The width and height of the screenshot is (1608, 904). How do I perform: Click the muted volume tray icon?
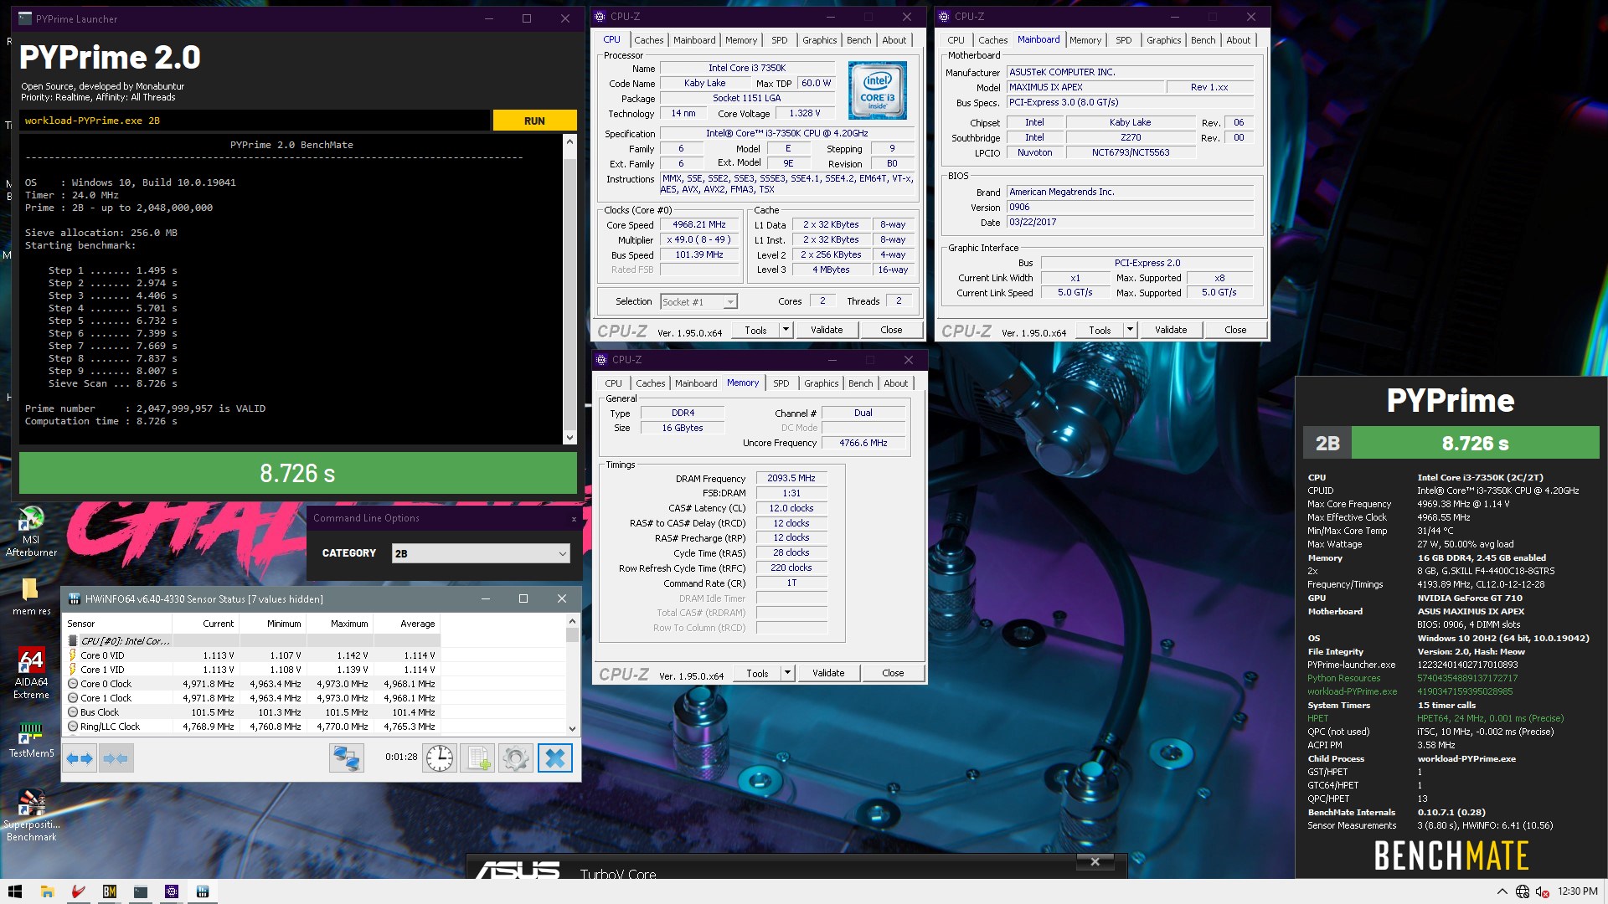1542,891
